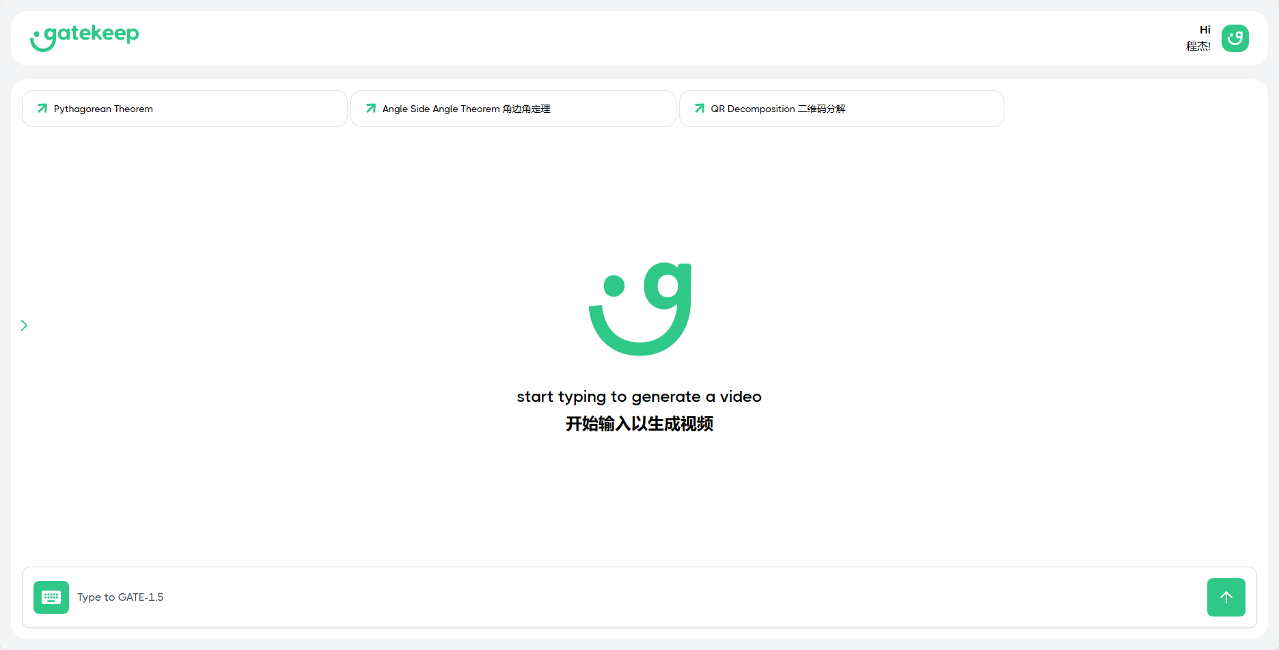The image size is (1279, 650).
Task: Click the 'start typing to generate a video' text
Action: point(639,396)
